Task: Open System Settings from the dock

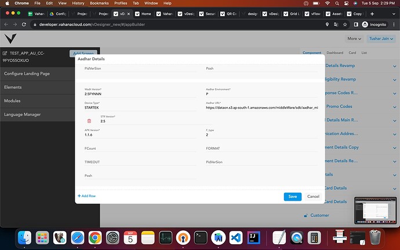Action: 113,238
